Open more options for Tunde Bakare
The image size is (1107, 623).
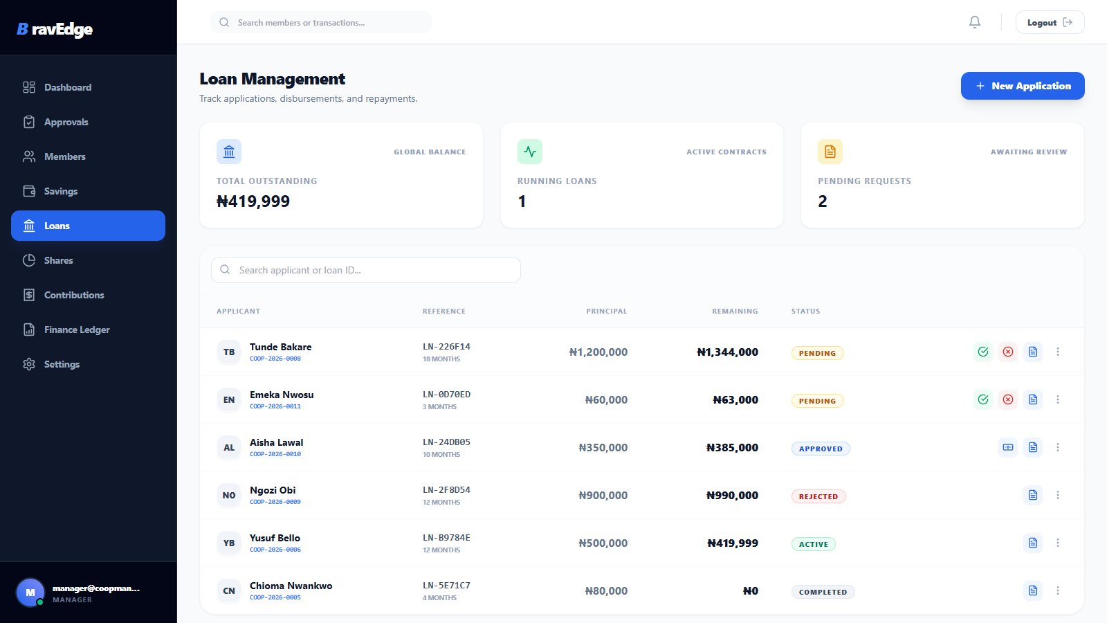1058,352
